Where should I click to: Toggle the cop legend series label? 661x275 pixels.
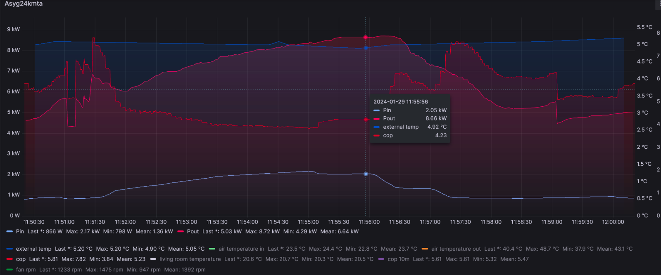click(21, 259)
